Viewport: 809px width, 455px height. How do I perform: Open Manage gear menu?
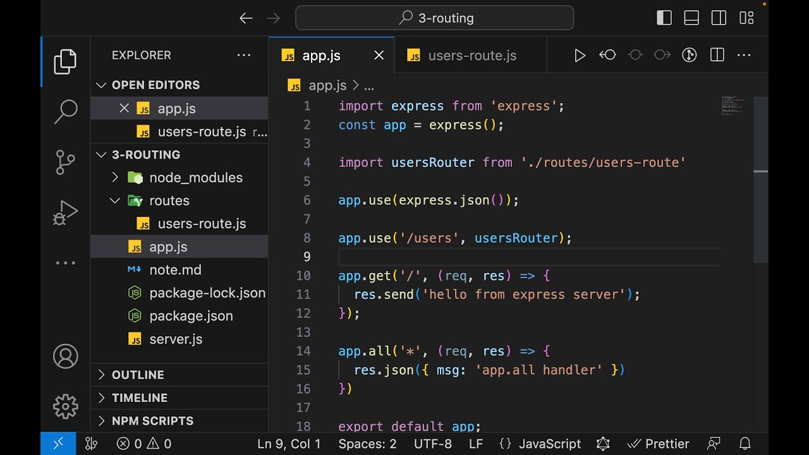tap(65, 406)
